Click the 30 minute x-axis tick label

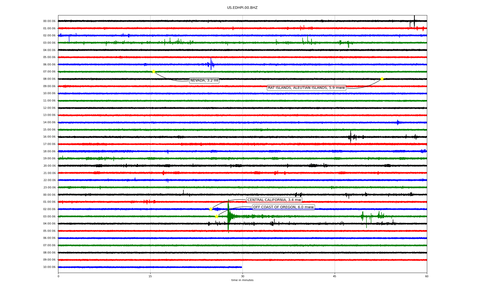point(243,276)
